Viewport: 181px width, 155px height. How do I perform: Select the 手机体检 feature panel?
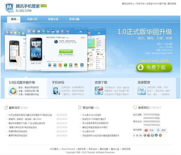pyautogui.click(x=69, y=88)
